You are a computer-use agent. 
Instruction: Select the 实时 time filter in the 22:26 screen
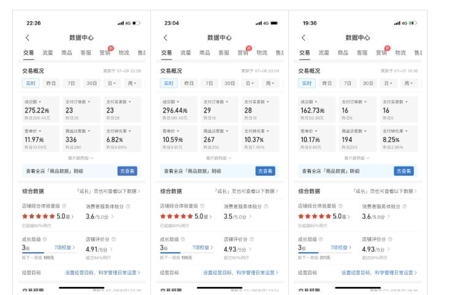tap(31, 83)
